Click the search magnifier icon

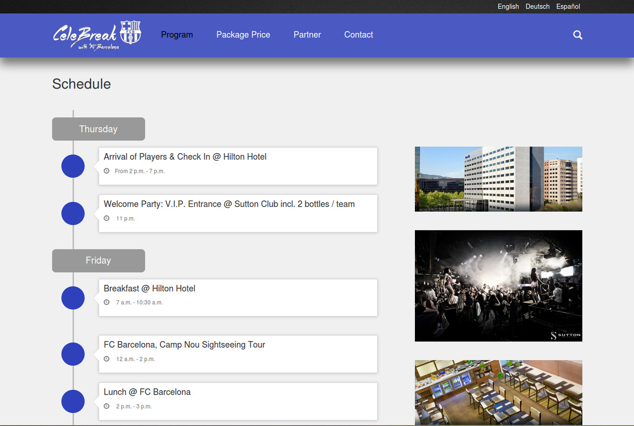point(578,35)
